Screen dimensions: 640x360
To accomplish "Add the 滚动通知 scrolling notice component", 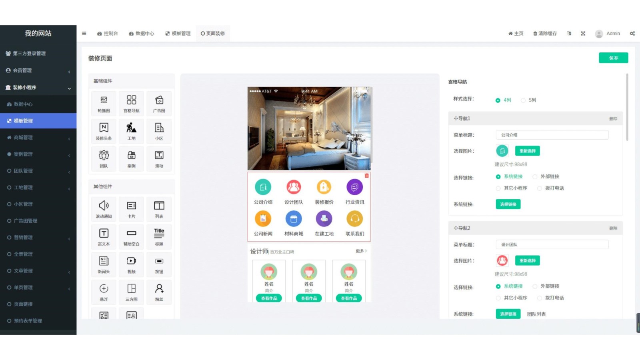I will pos(104,209).
